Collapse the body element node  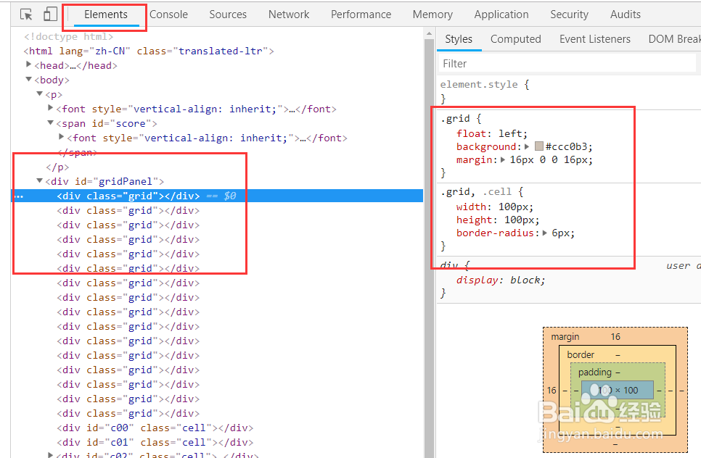tap(28, 80)
